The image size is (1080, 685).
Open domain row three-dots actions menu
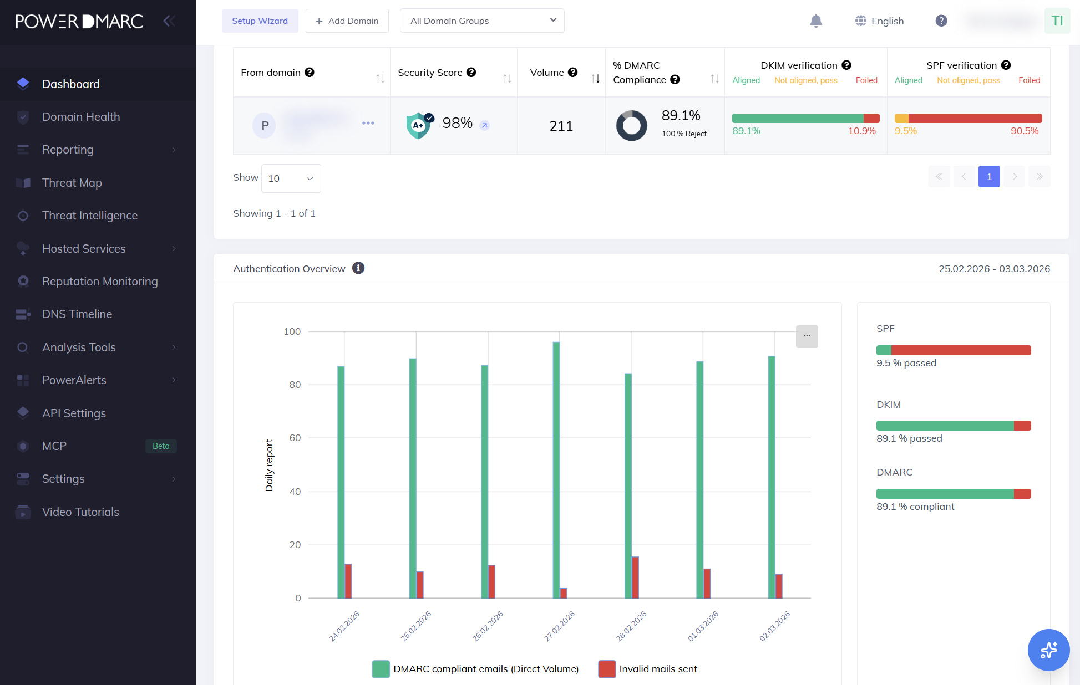point(368,123)
